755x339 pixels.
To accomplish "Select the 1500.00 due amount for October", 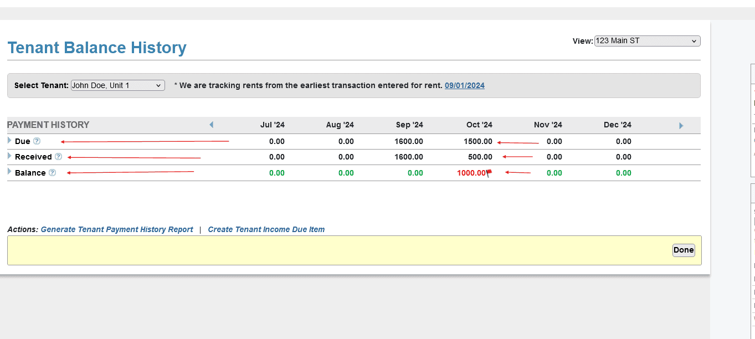I will tap(477, 141).
